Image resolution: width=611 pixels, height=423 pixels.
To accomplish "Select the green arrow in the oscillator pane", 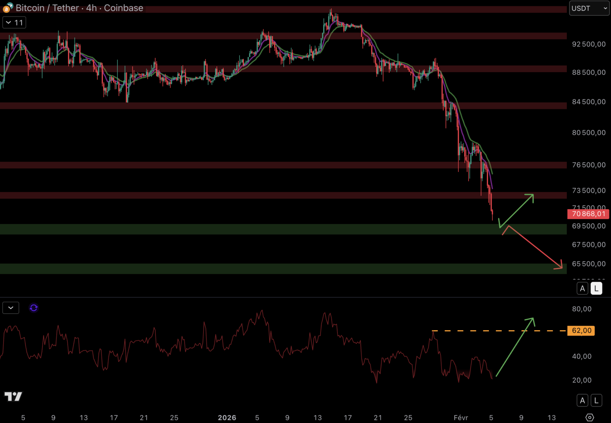I will tap(515, 347).
